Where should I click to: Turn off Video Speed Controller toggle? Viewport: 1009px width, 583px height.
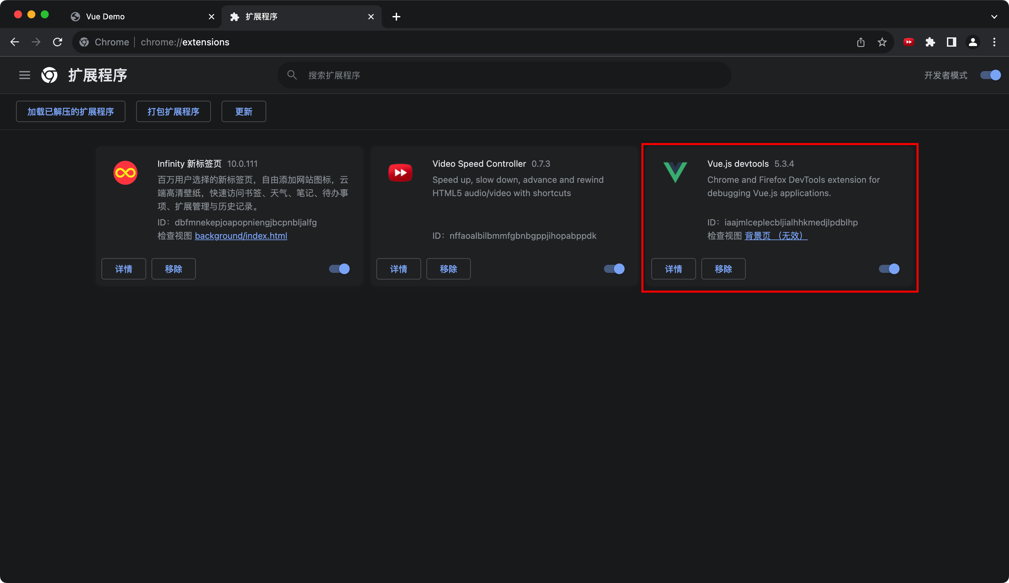pos(614,269)
